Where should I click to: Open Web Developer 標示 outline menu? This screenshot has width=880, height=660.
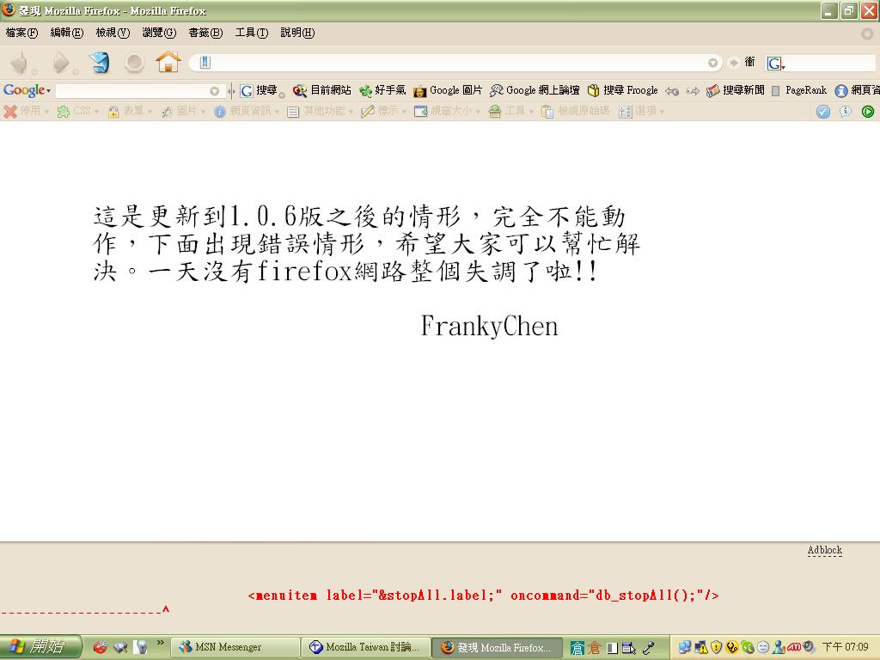tap(384, 111)
